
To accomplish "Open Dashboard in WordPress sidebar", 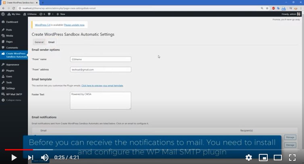I will coord(12,22).
